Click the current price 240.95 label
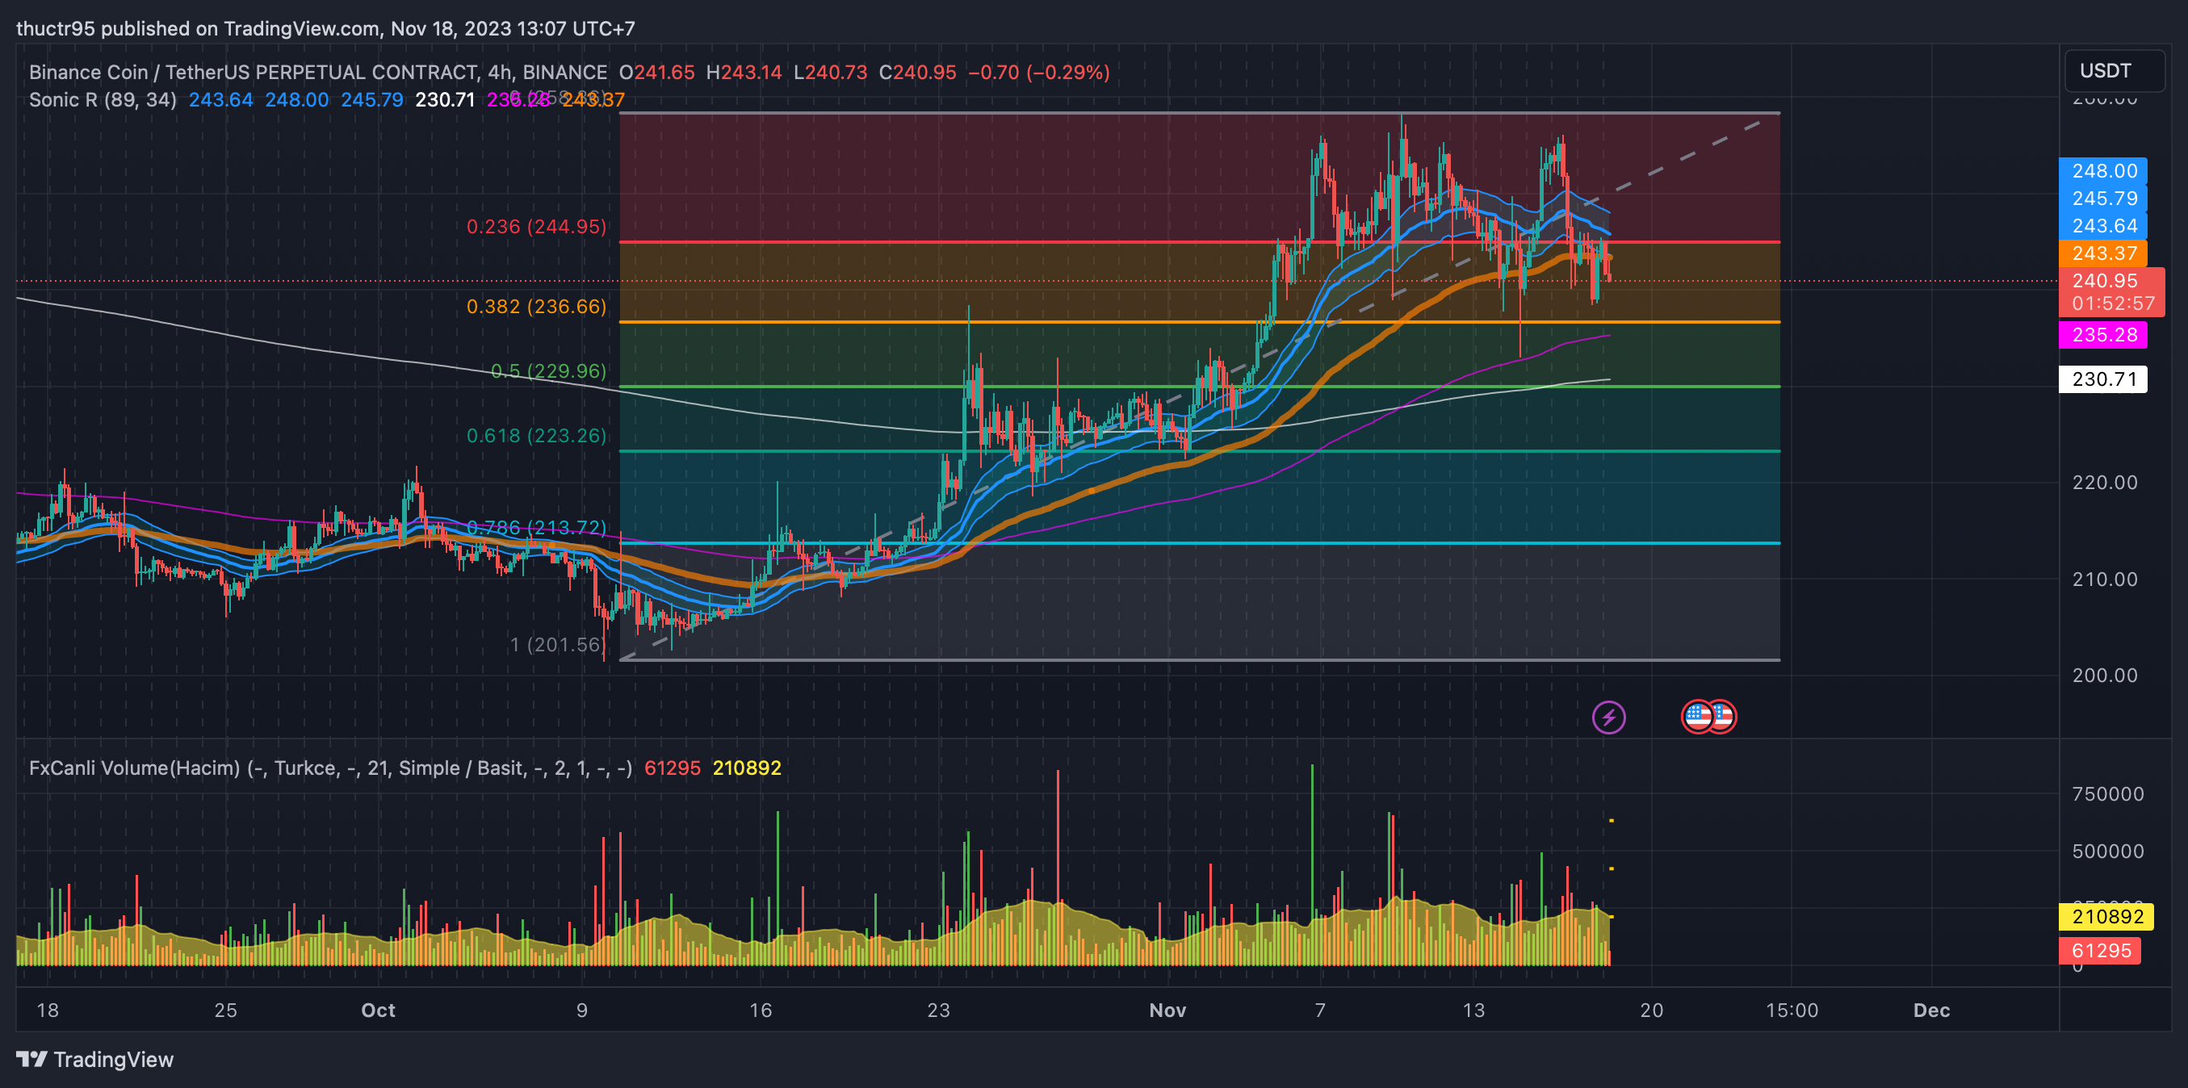Viewport: 2188px width, 1088px height. [2104, 280]
